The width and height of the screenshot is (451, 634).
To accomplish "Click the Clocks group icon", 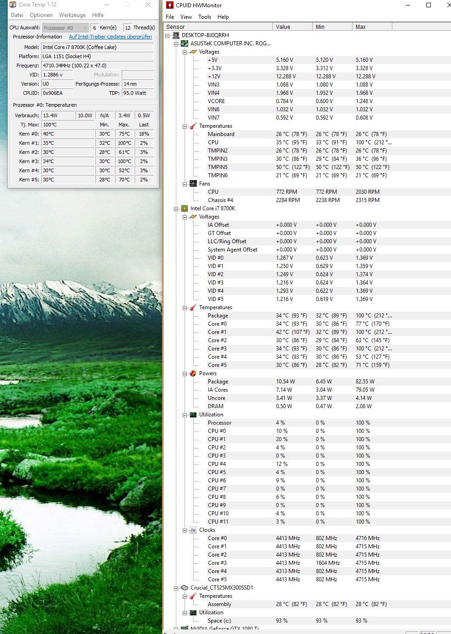I will pyautogui.click(x=193, y=530).
